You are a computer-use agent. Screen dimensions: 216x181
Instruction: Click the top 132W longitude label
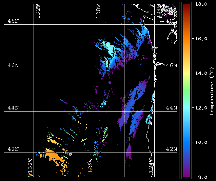pos(38,11)
